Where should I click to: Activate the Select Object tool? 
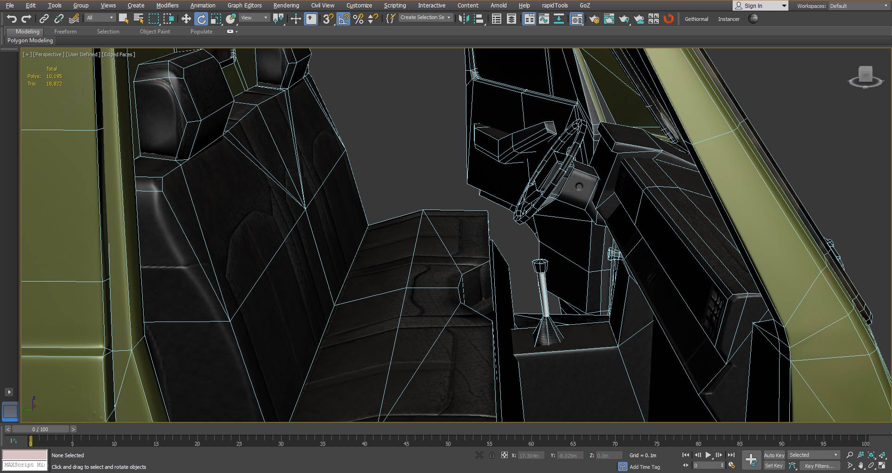[124, 19]
